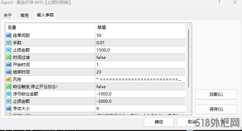Select the 风控 variable name
This screenshot has height=131, width=242.
pyautogui.click(x=17, y=79)
